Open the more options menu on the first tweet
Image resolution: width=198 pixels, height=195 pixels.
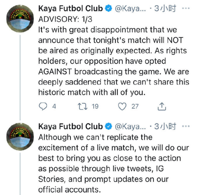tap(186, 9)
